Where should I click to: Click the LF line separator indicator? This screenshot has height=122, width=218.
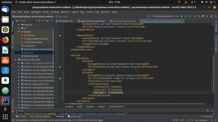(182, 120)
